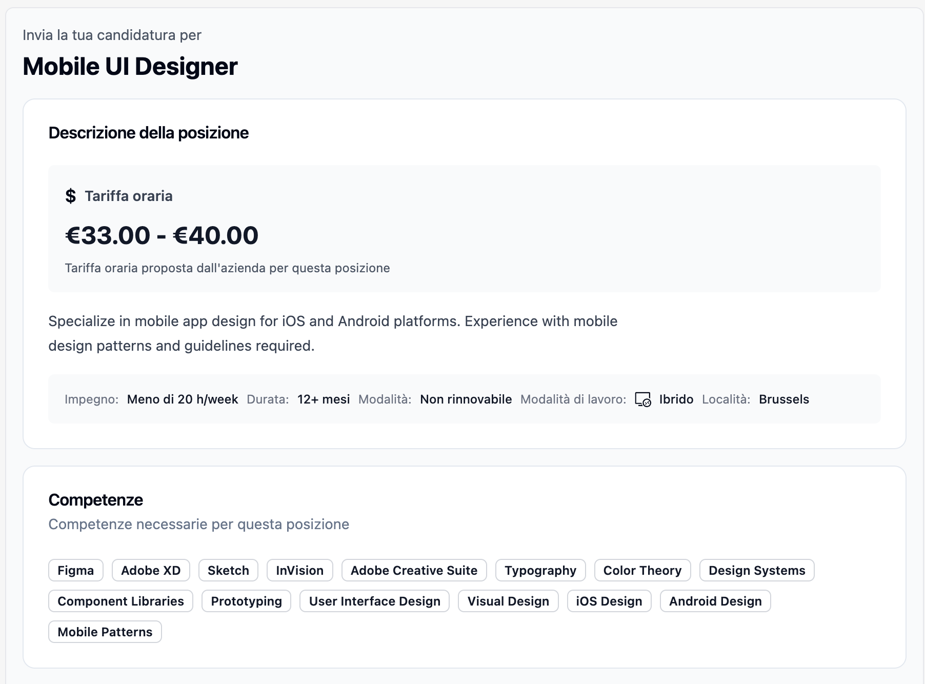
Task: Click the Sketch competency chip
Action: pos(228,570)
